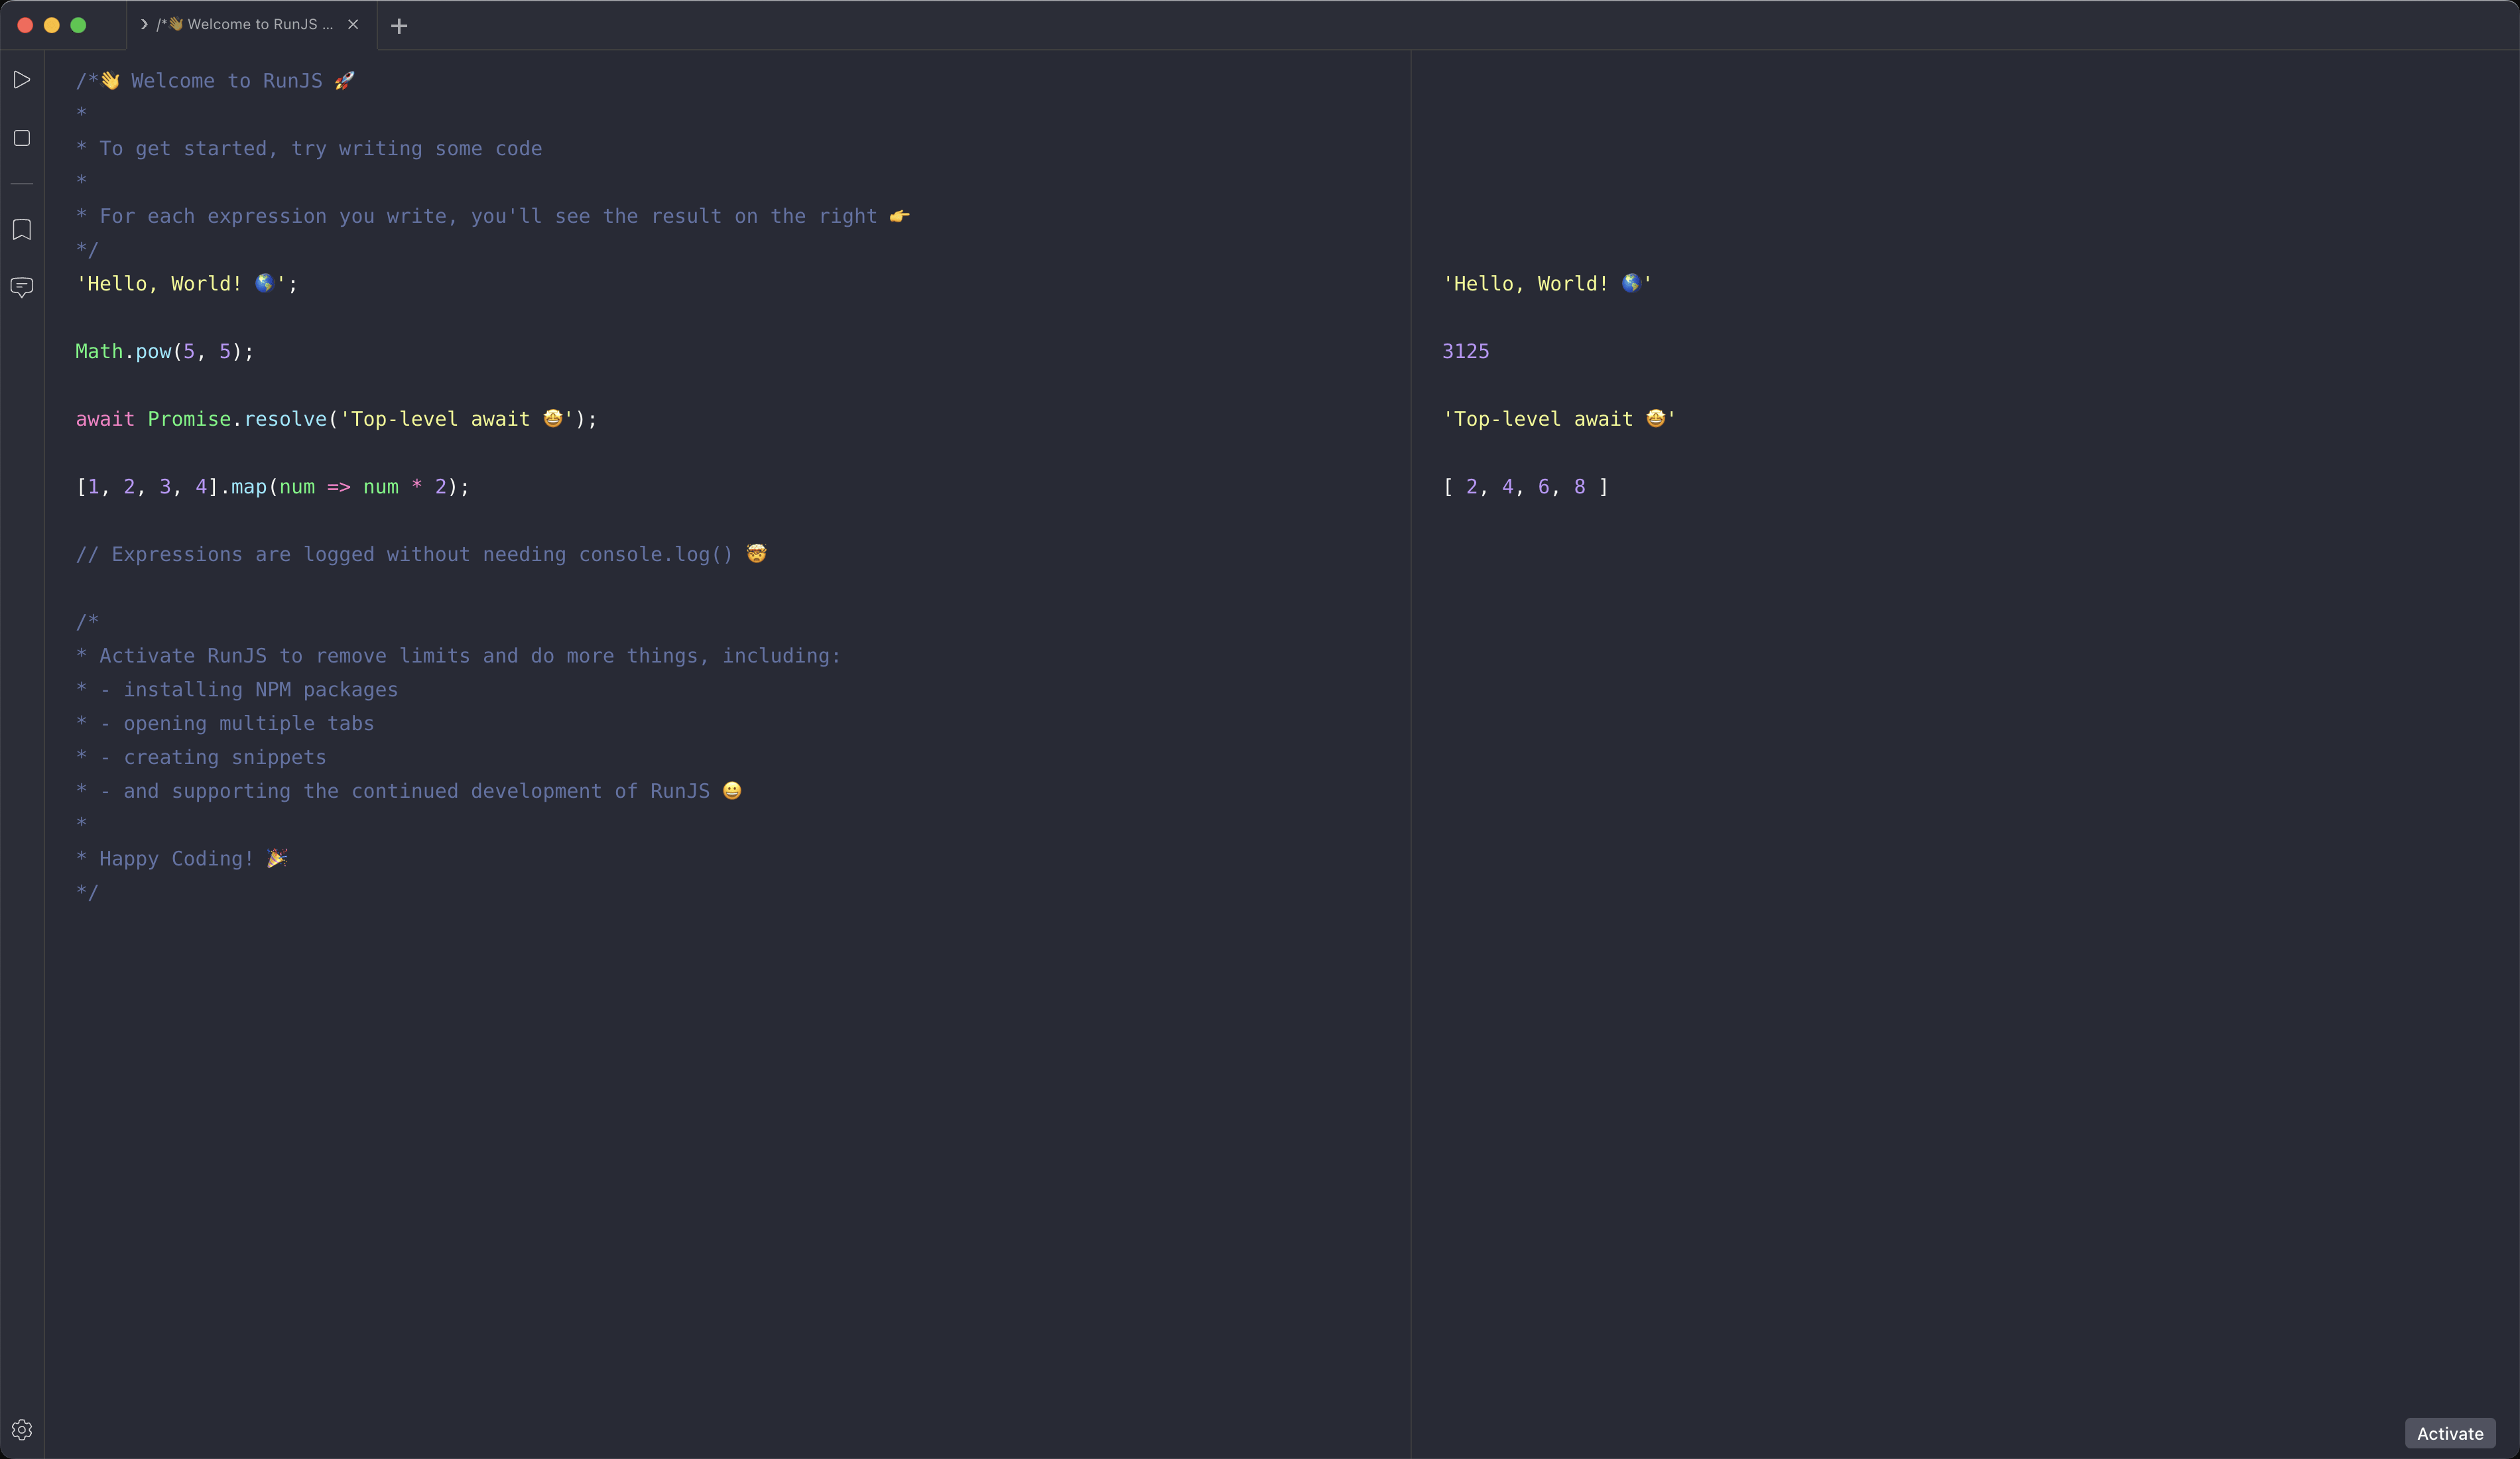Image resolution: width=2520 pixels, height=1459 pixels.
Task: Stop execution using the square stop icon
Action: click(22, 138)
